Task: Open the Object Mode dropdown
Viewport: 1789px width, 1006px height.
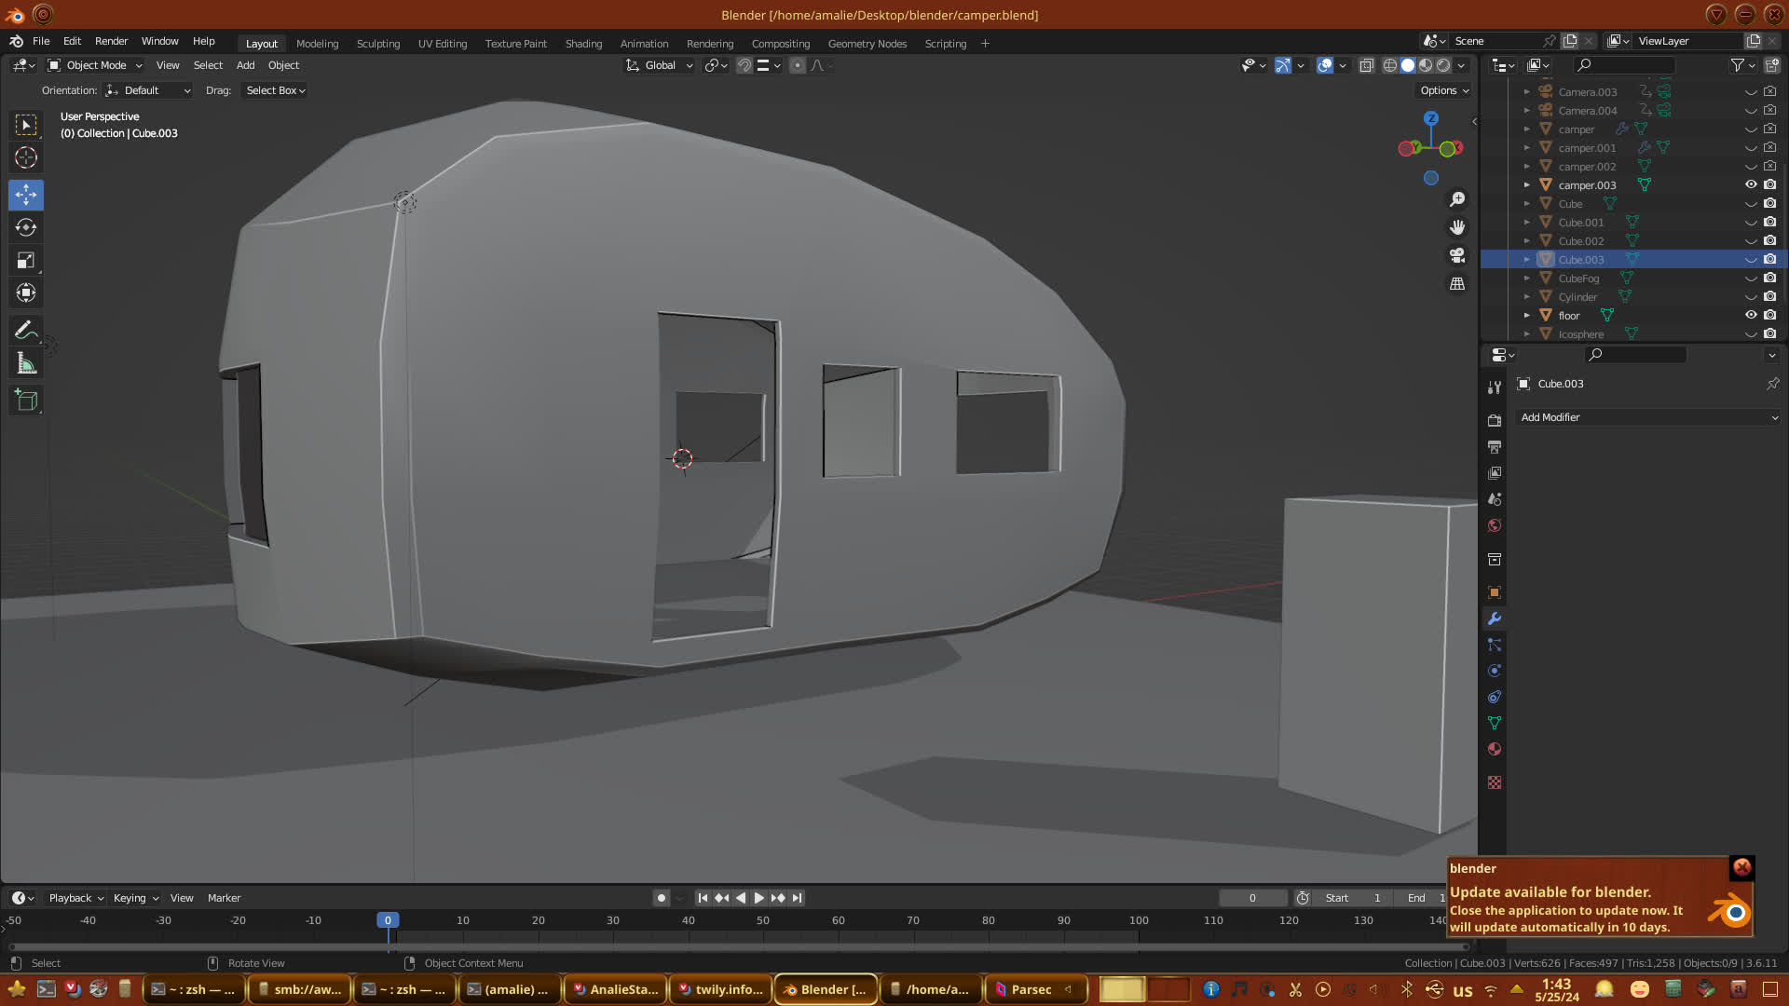Action: [95, 65]
